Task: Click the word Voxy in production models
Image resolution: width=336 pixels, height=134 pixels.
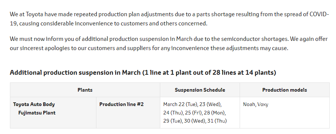Action: [263, 104]
